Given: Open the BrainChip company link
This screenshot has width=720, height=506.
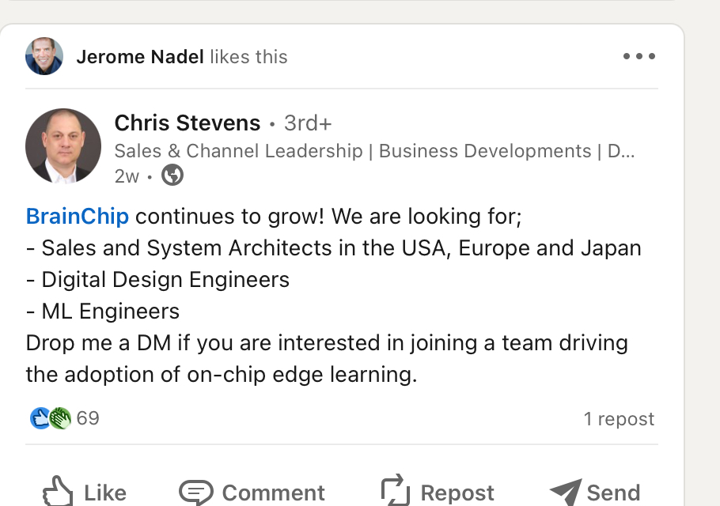Looking at the screenshot, I should (78, 216).
